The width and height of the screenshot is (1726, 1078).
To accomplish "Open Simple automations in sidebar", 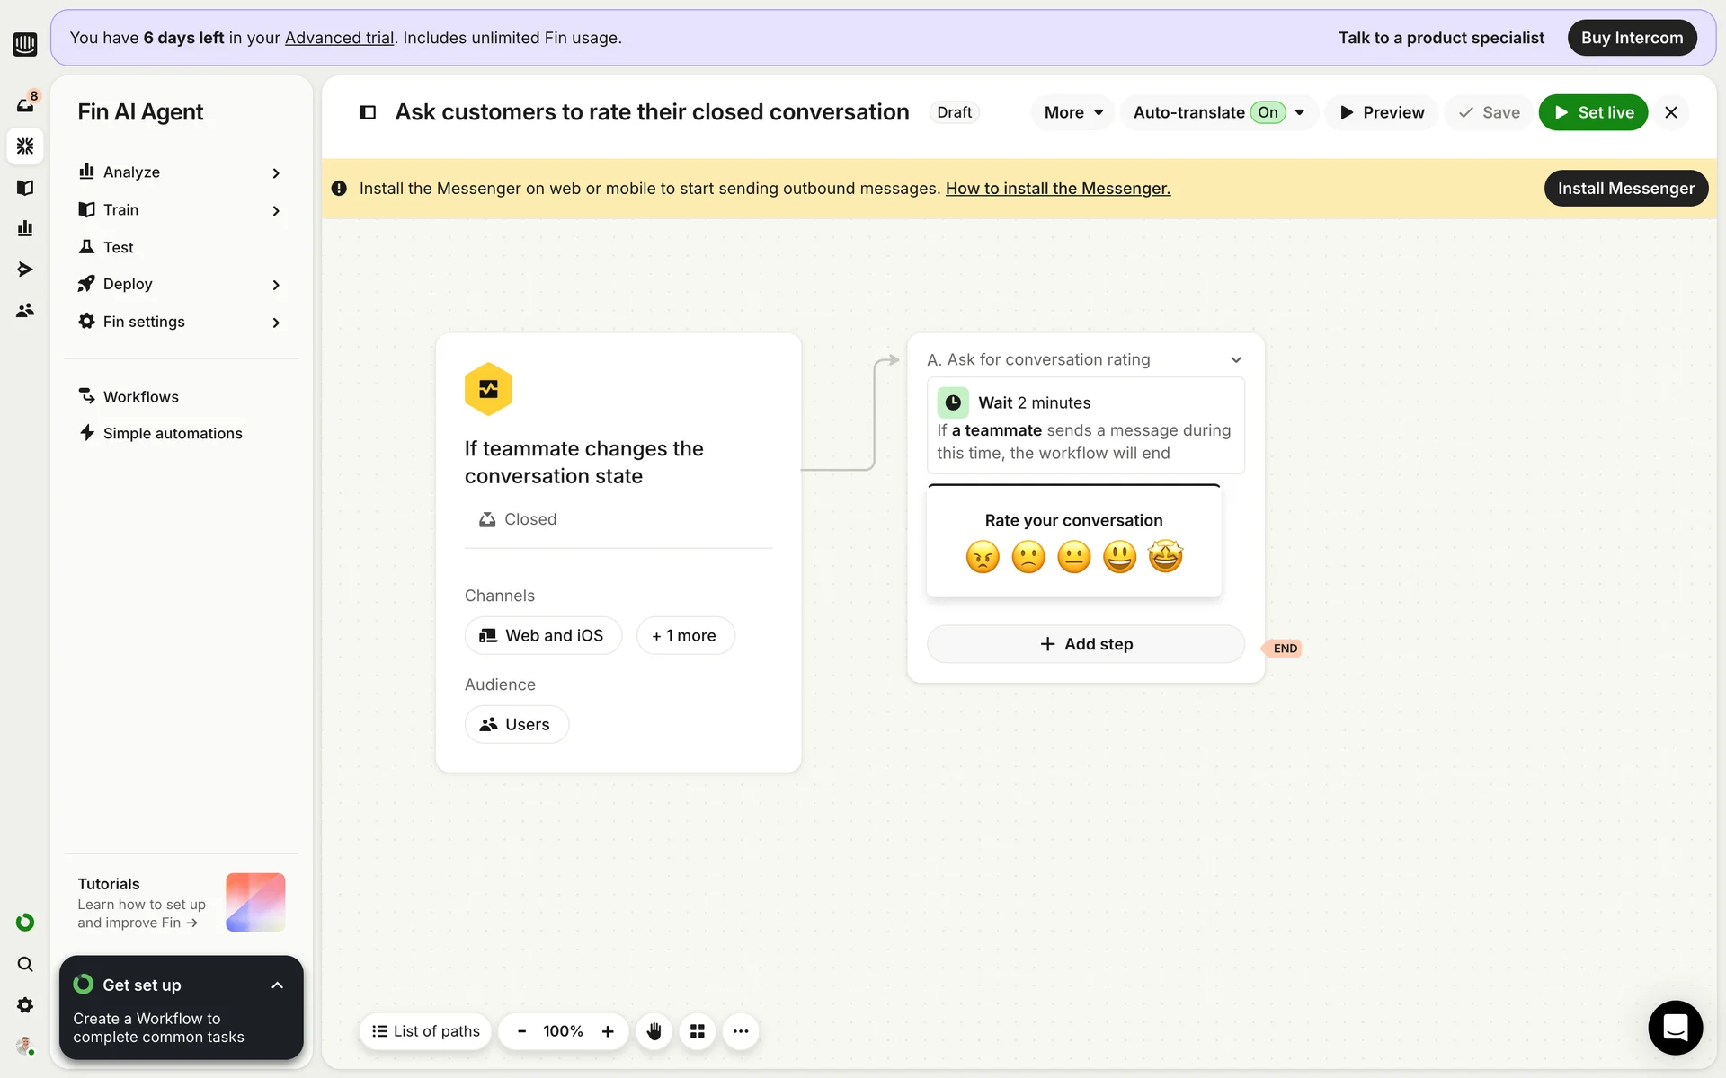I will point(172,433).
